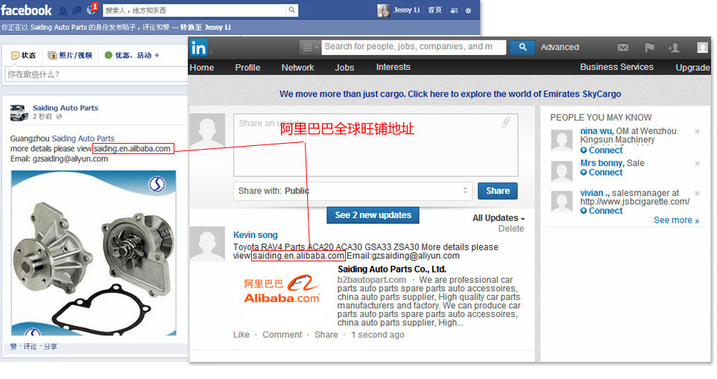
Task: Click the Facebook settings gear icon
Action: pyautogui.click(x=468, y=10)
